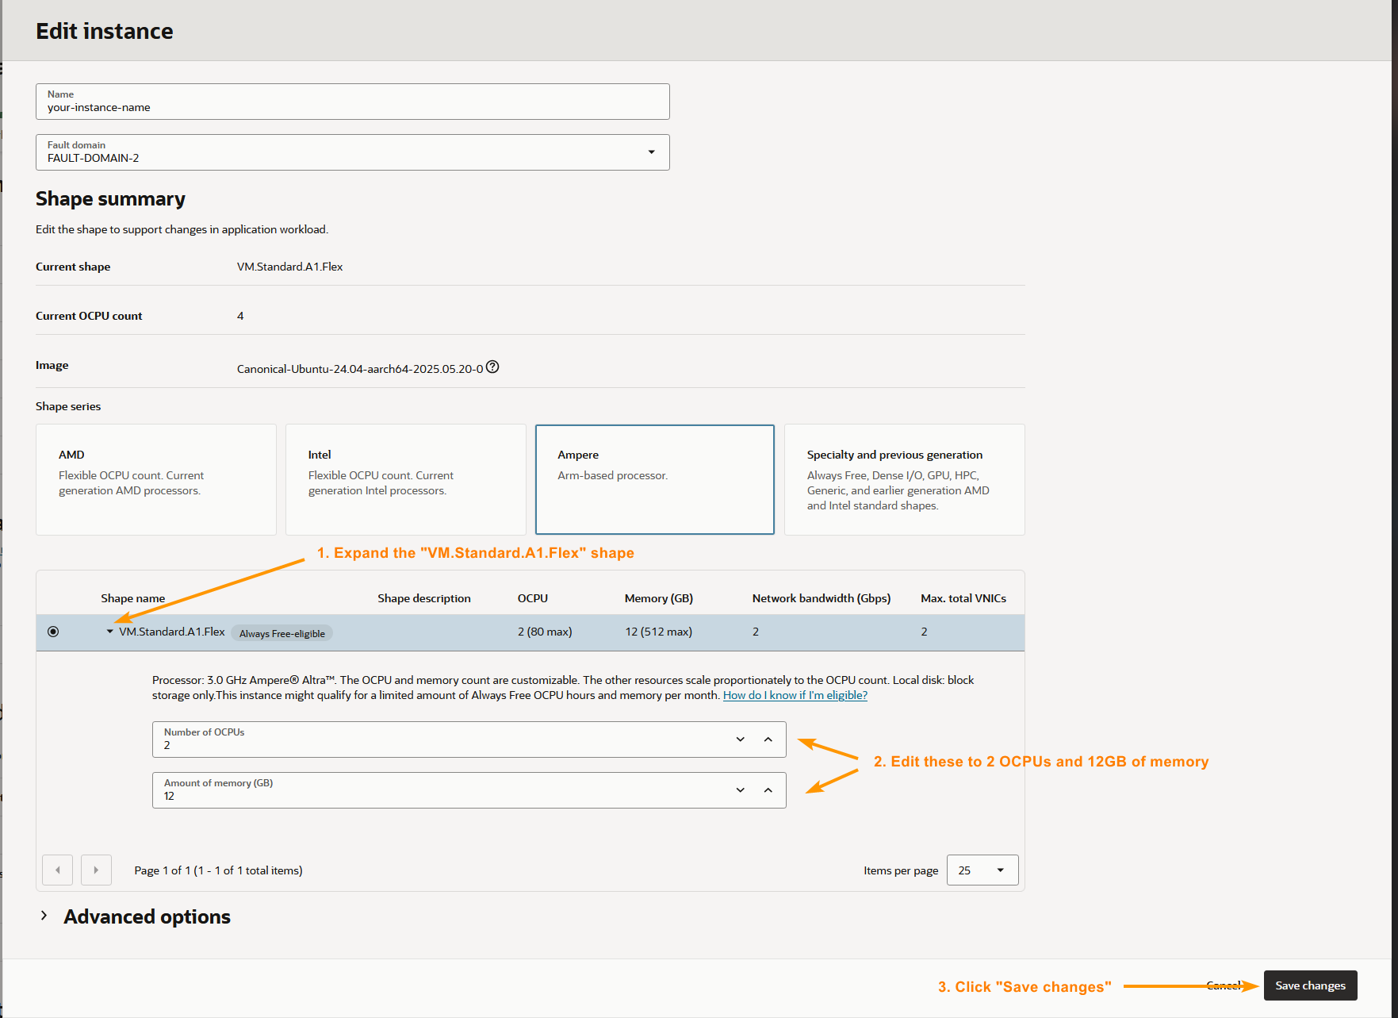
Task: Decrease the Amount of memory (GB)
Action: [741, 790]
